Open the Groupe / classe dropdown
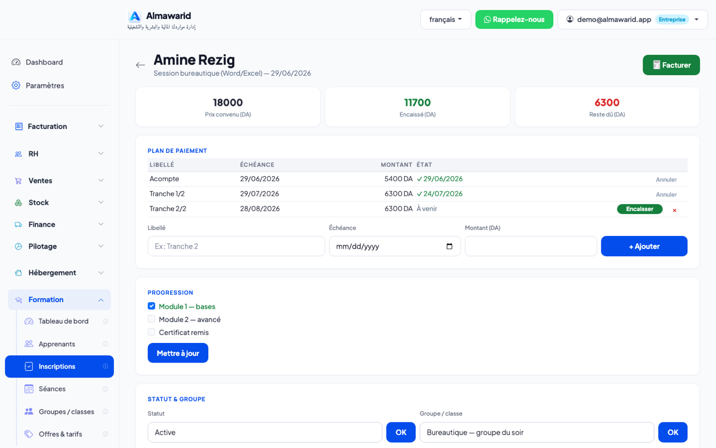The height and width of the screenshot is (448, 716). [x=537, y=432]
